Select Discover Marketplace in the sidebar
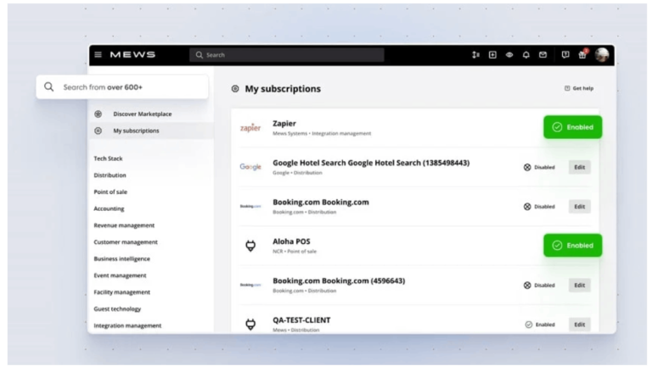This screenshot has height=366, width=652. pyautogui.click(x=142, y=114)
